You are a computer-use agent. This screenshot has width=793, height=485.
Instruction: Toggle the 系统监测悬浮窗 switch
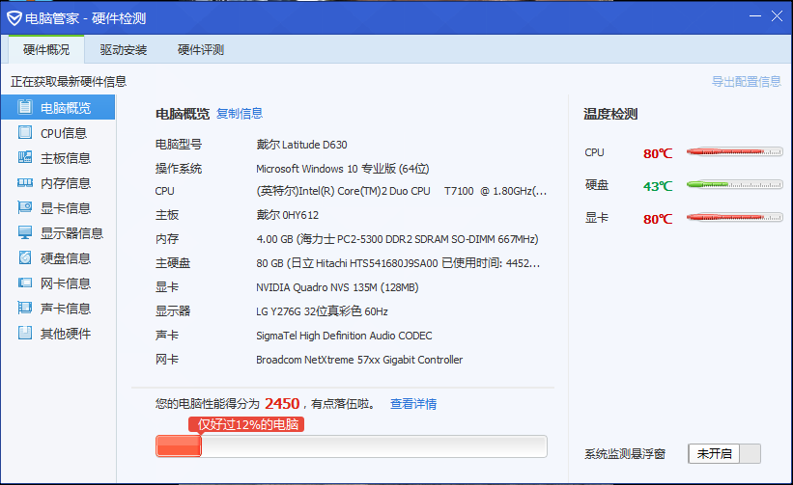(724, 454)
